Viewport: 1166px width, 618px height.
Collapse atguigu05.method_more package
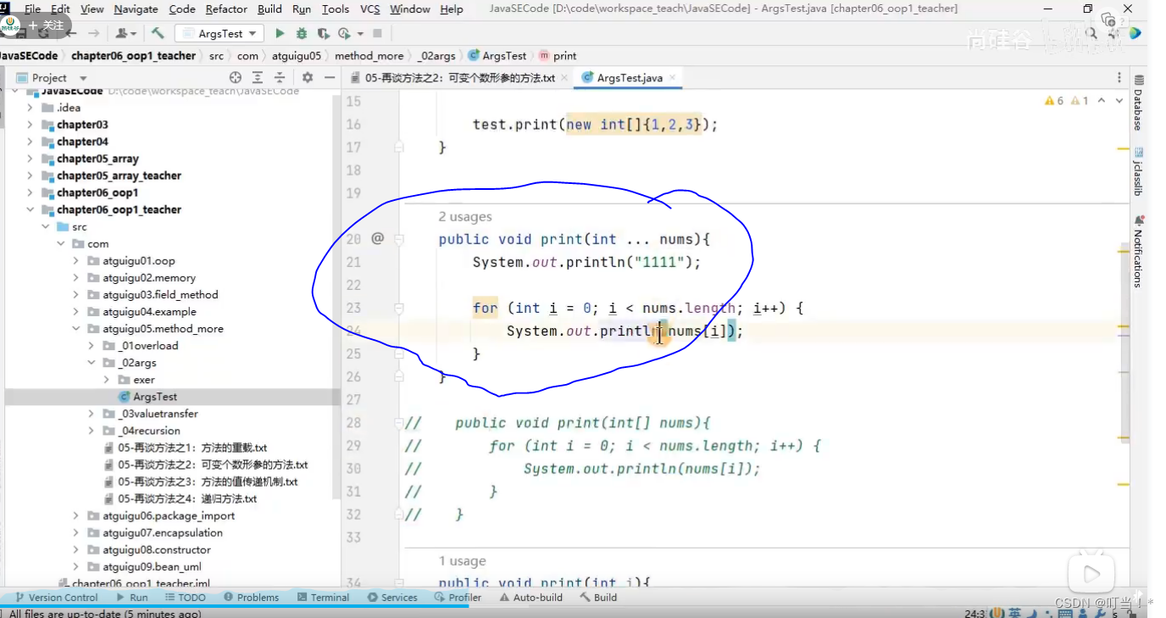[x=76, y=329]
